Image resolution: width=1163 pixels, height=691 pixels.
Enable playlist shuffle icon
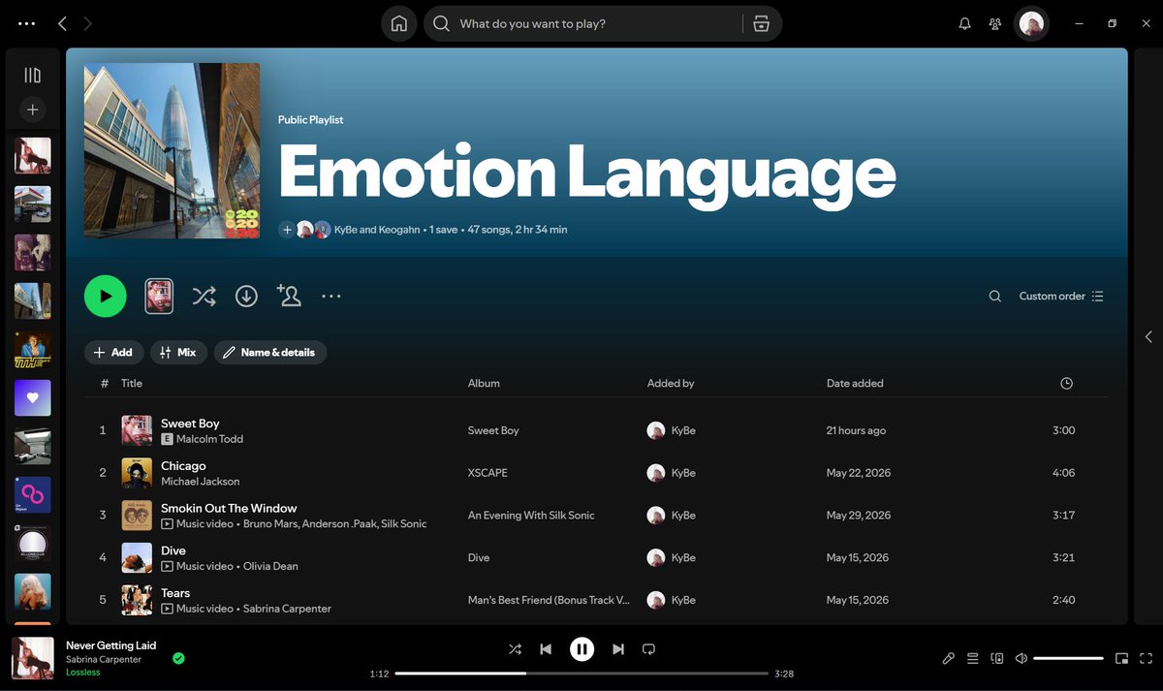click(x=204, y=297)
